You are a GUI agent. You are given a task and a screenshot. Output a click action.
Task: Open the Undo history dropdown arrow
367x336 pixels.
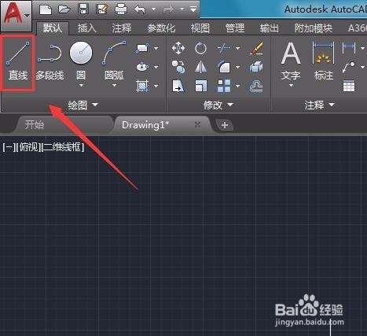pos(153,10)
